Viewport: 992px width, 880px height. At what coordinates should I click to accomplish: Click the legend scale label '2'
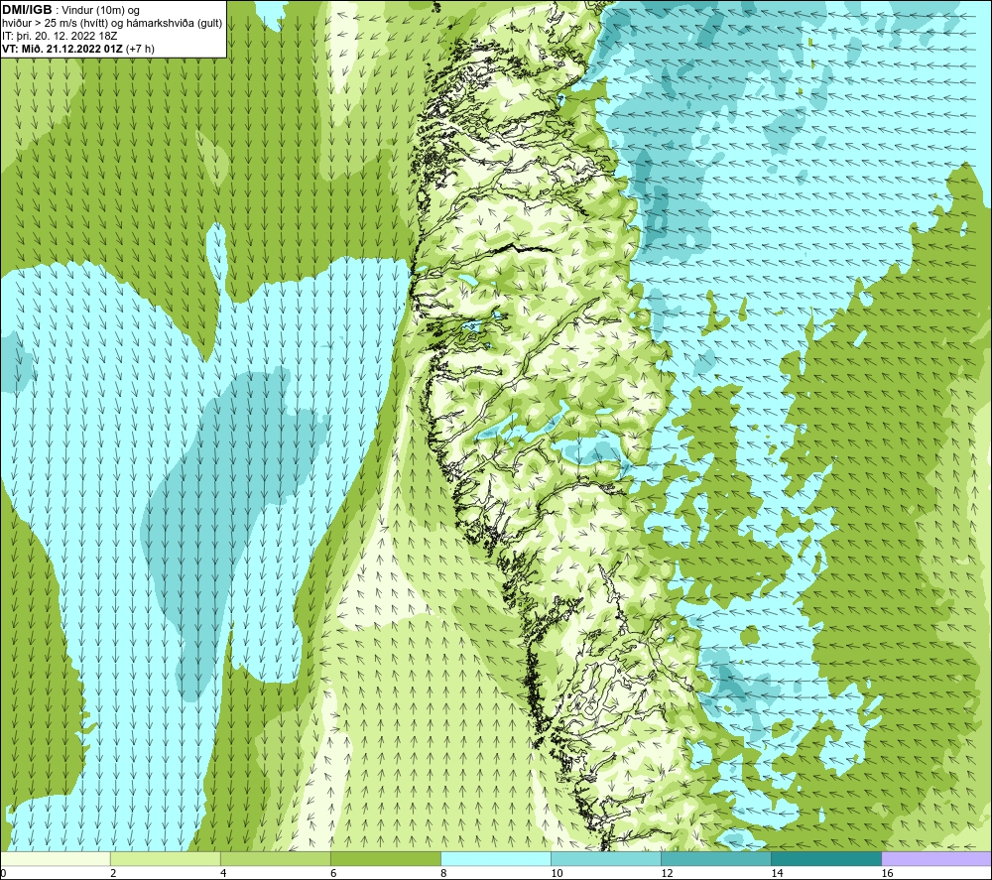click(113, 873)
